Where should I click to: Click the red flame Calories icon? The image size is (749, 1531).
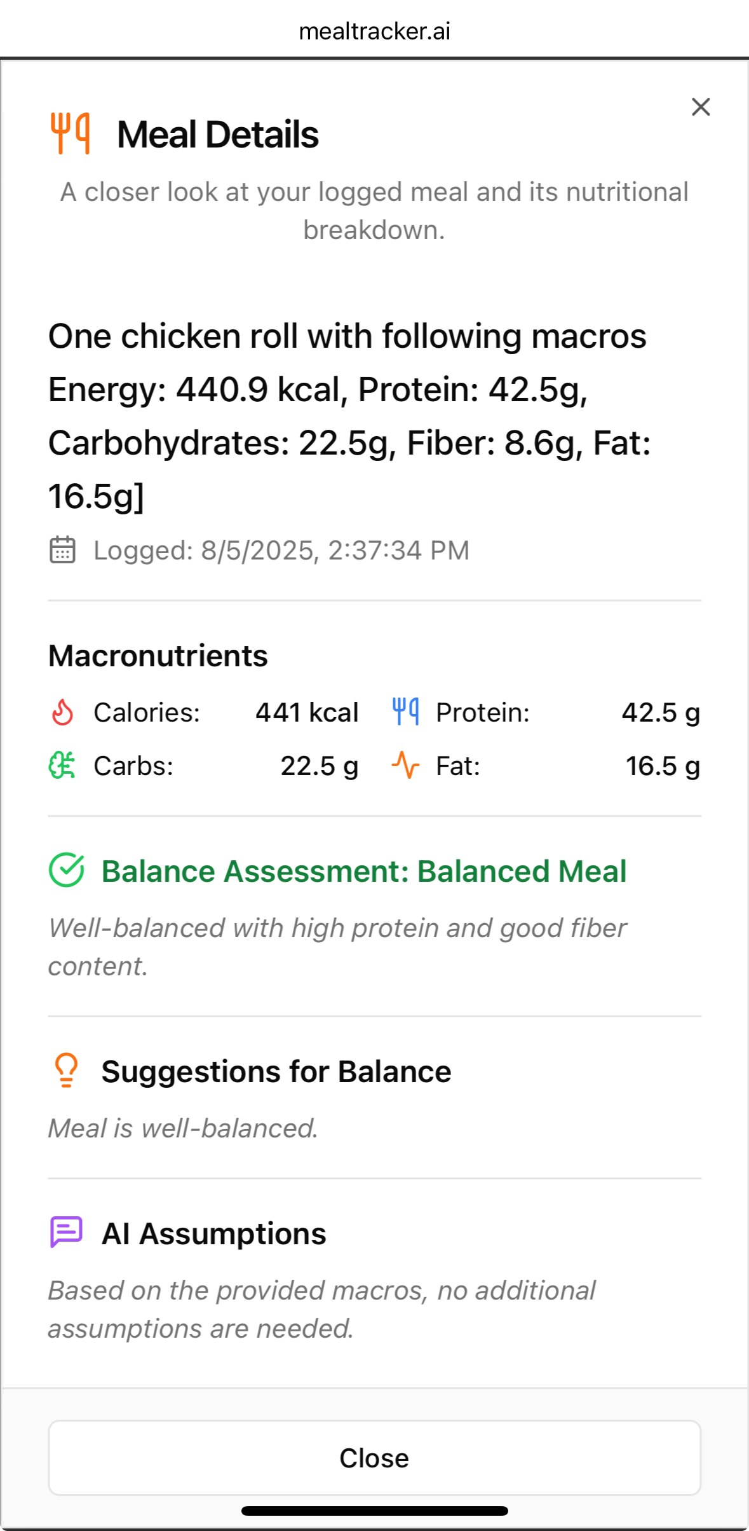pos(62,712)
